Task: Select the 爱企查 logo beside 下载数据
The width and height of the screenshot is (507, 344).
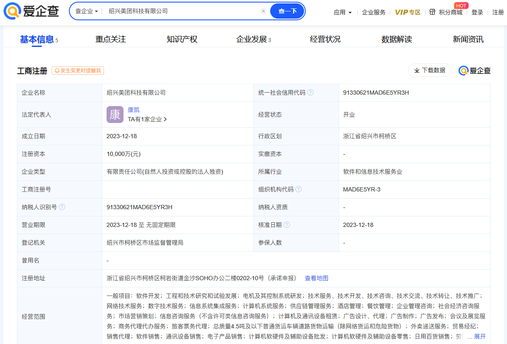Action: (x=474, y=71)
